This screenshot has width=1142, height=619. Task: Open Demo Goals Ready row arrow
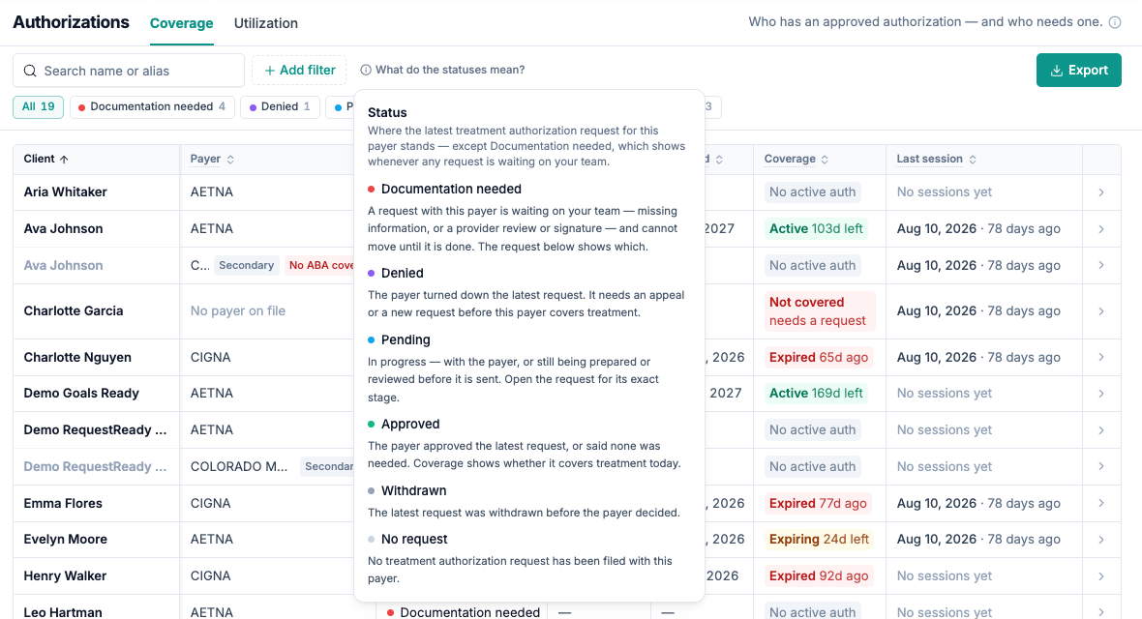coord(1101,394)
